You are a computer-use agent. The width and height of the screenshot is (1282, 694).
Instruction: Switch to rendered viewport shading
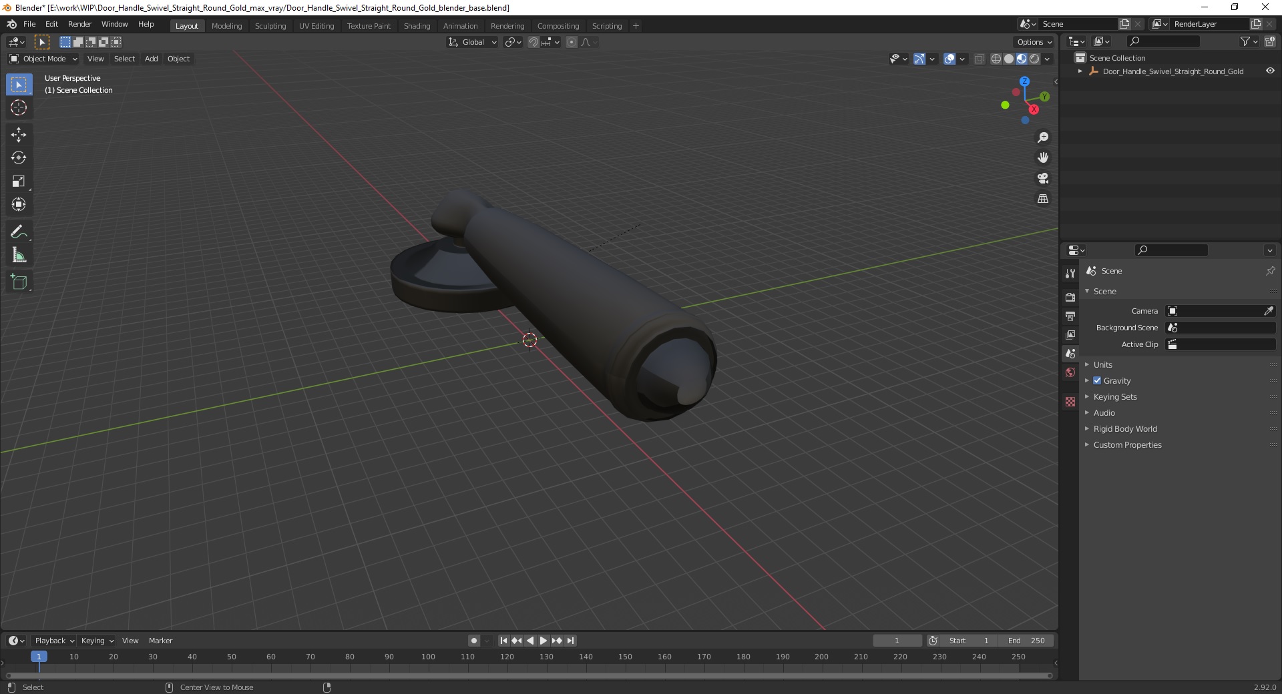[1034, 59]
